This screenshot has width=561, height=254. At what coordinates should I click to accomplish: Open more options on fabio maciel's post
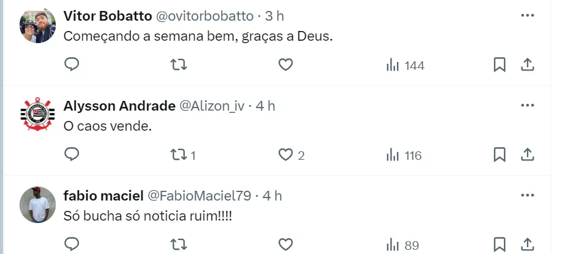pyautogui.click(x=527, y=195)
